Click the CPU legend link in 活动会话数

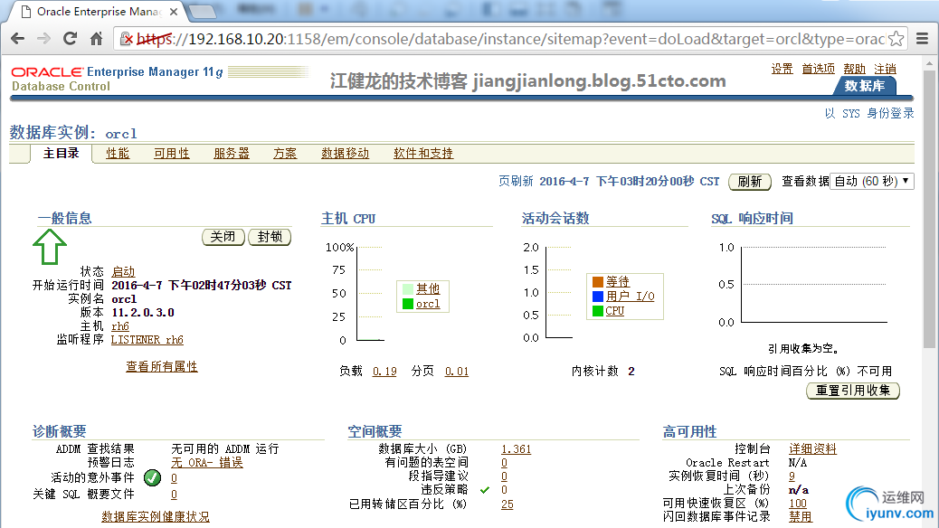(614, 311)
